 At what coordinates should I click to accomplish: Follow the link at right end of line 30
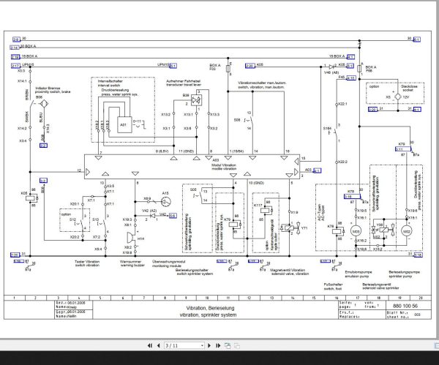coord(417,39)
